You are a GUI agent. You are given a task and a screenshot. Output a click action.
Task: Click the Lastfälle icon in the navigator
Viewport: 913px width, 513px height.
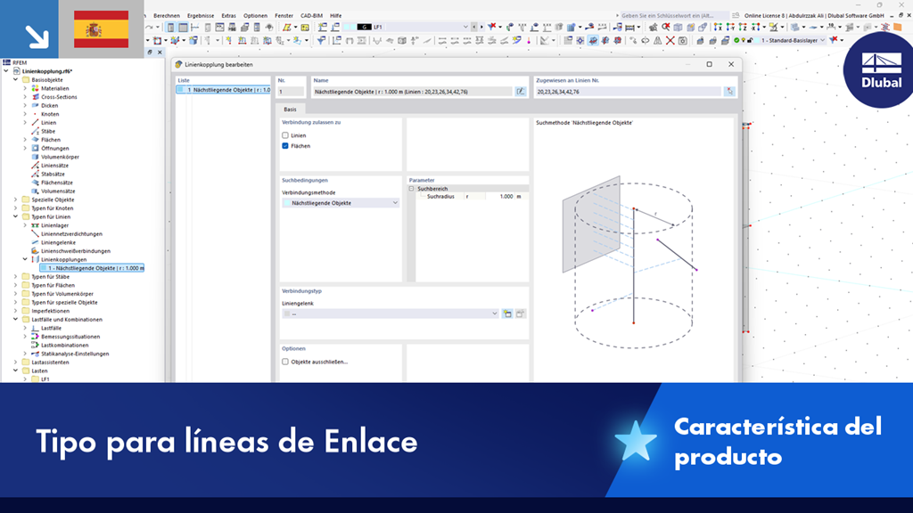coord(35,328)
